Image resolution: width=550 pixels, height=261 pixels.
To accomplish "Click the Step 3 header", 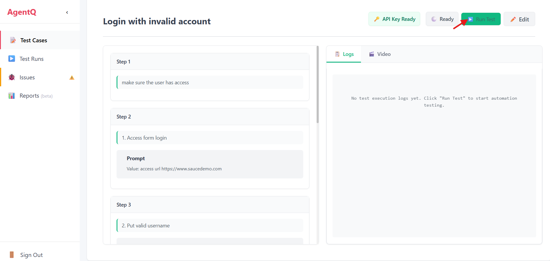I will [x=210, y=205].
